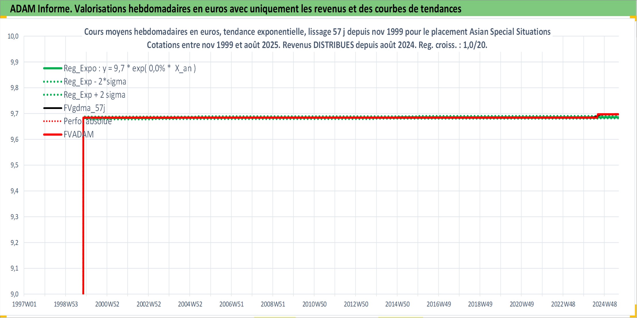
Task: Click the raised red FVADAM step near 2024
Action: [x=608, y=114]
